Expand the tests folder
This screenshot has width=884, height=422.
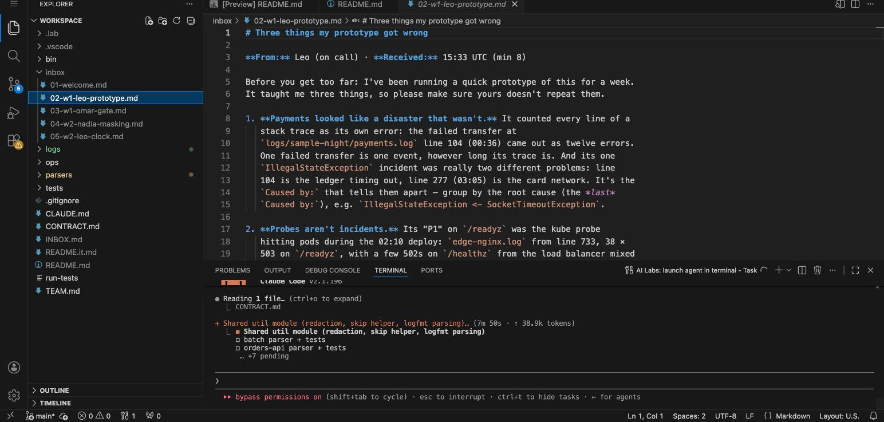click(54, 188)
